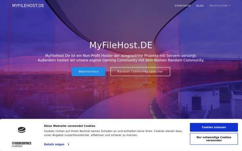Open the Webinterface button
Screen dimensions: 242x151
[x=89, y=72]
